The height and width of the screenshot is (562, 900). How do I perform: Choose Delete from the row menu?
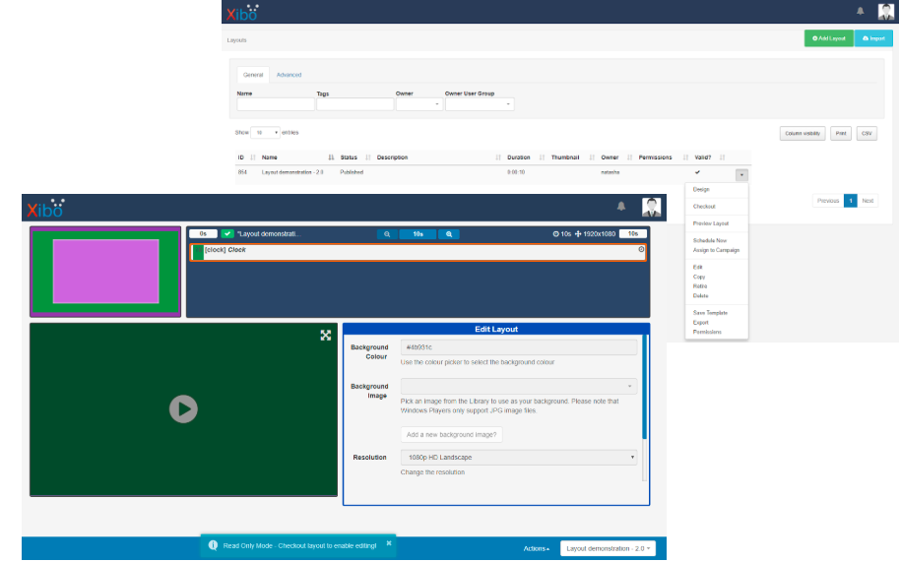[700, 296]
